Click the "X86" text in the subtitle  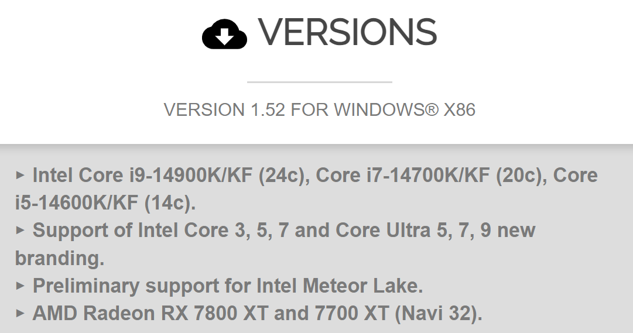[460, 109]
